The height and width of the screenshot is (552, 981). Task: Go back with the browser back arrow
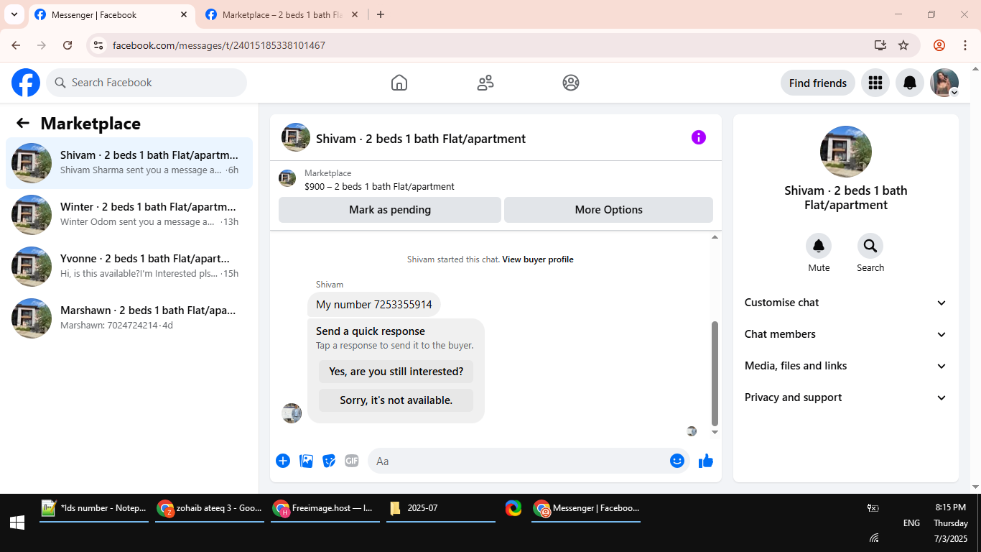point(16,45)
